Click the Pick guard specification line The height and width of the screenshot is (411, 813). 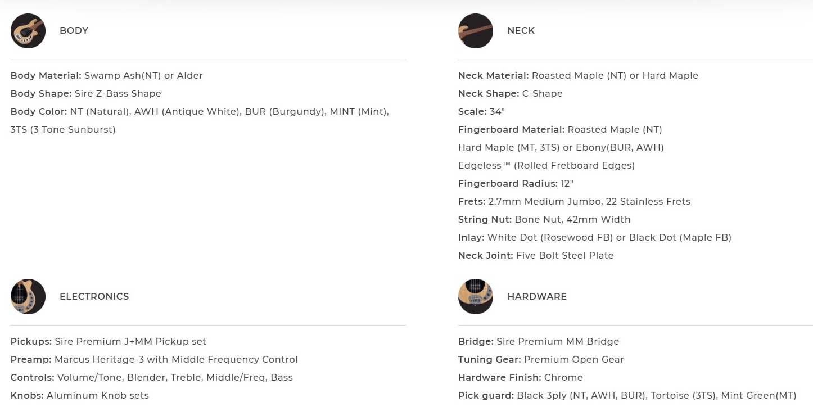pyautogui.click(x=627, y=395)
